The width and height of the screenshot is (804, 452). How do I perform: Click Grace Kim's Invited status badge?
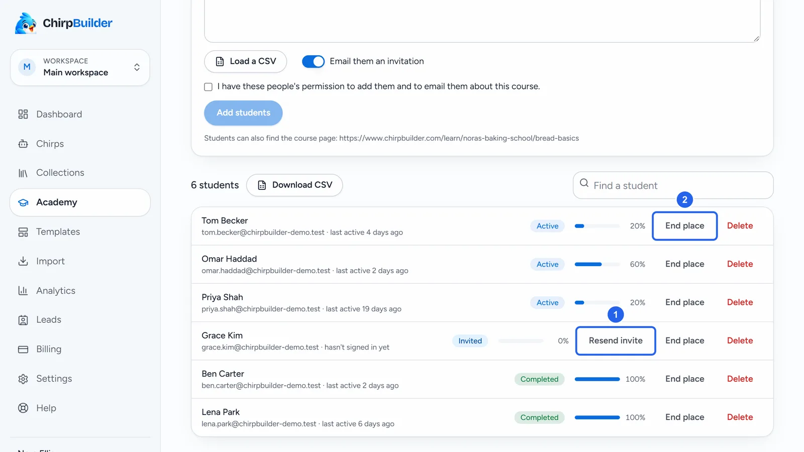point(470,341)
